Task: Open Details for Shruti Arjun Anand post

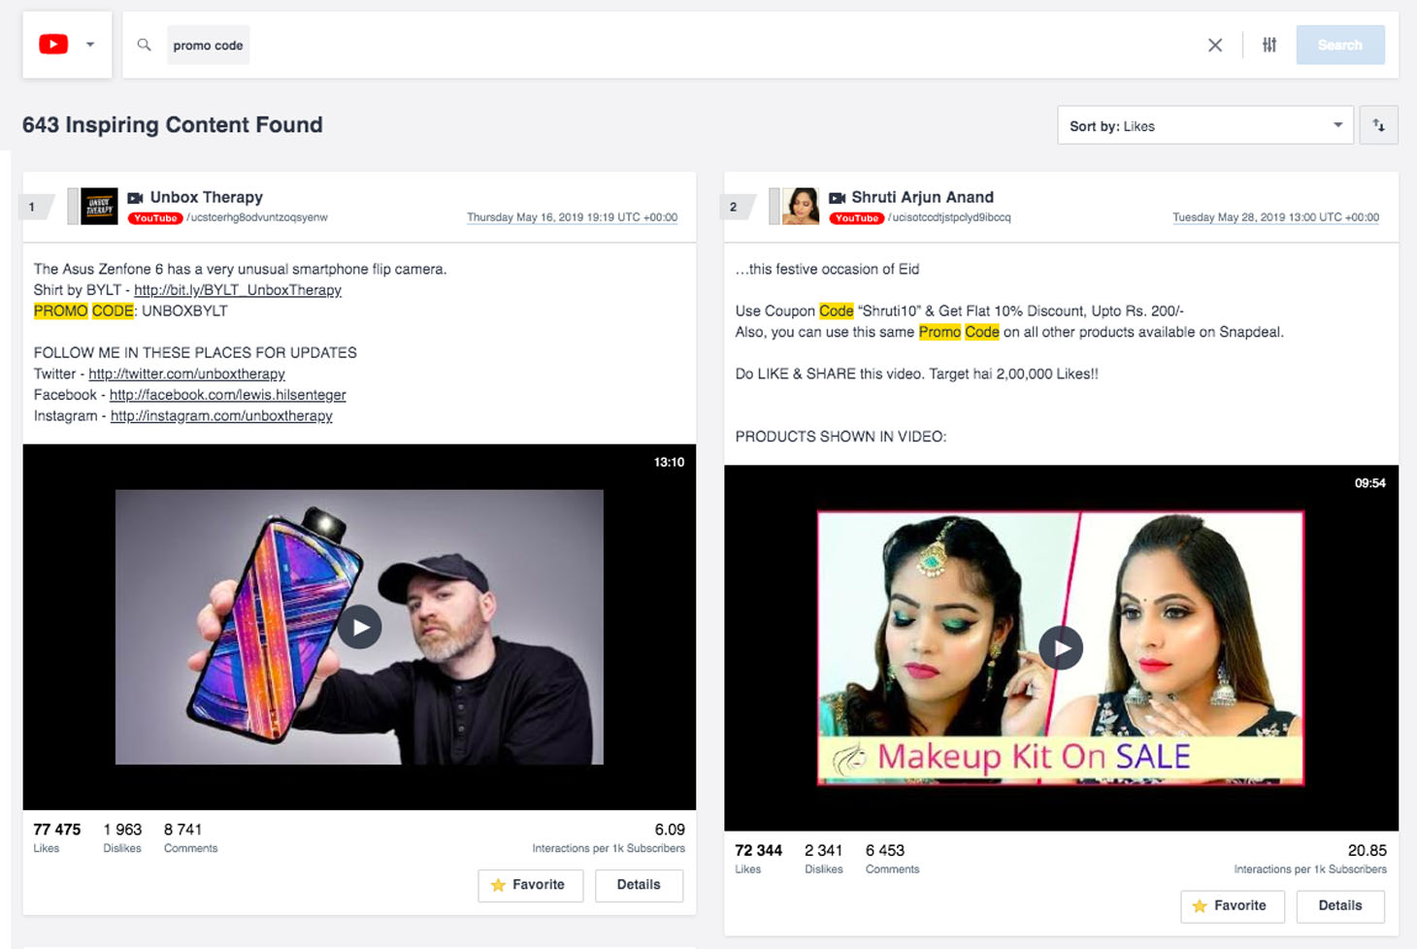Action: tap(1340, 906)
